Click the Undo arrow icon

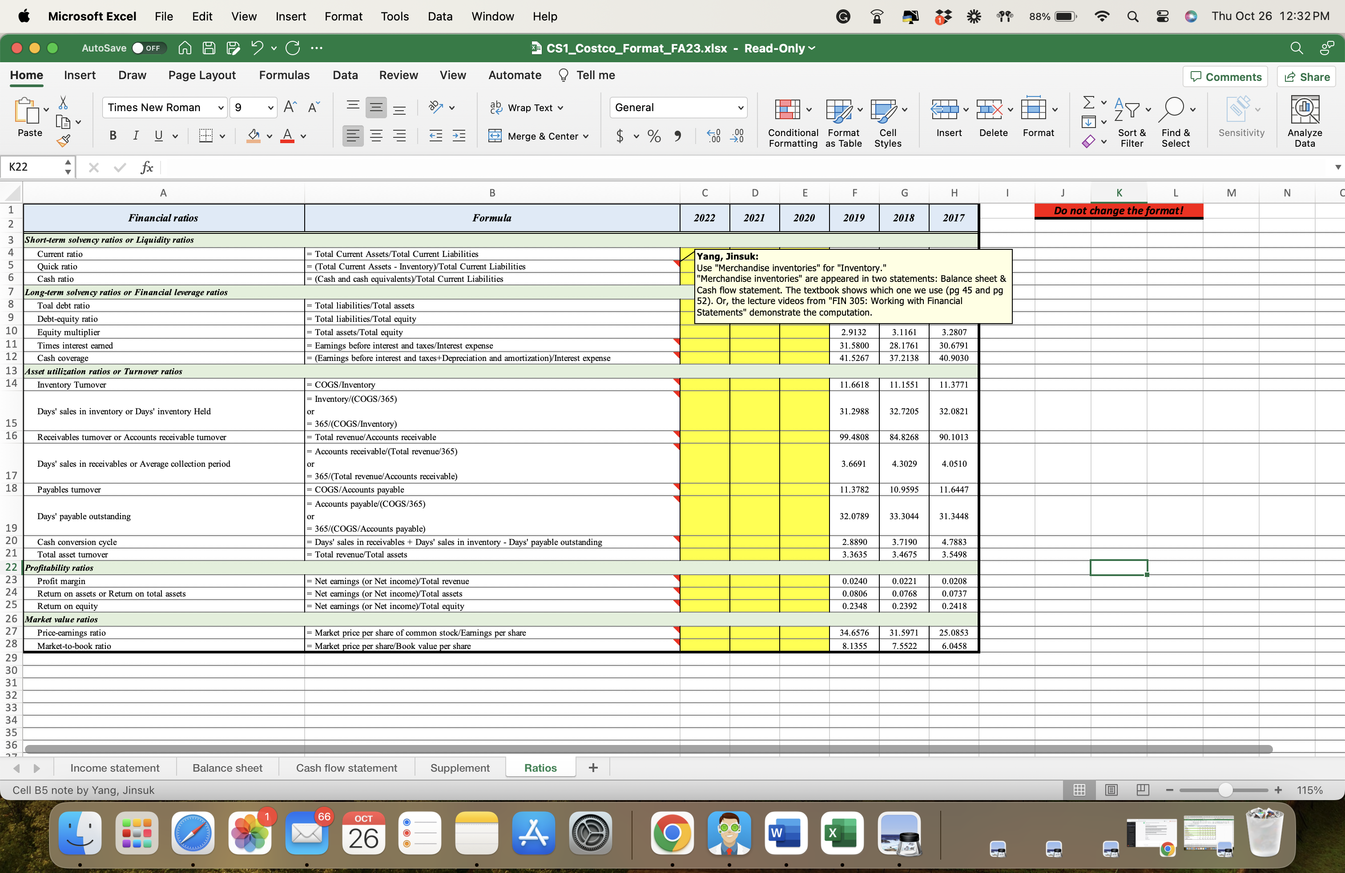click(x=257, y=48)
